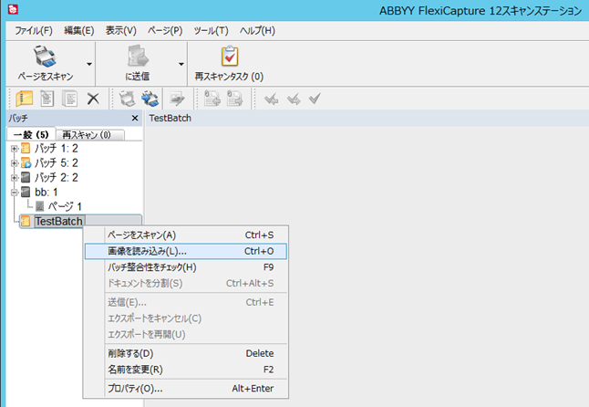Open the ヘルプ(H) menu
The width and height of the screenshot is (589, 407).
click(257, 30)
